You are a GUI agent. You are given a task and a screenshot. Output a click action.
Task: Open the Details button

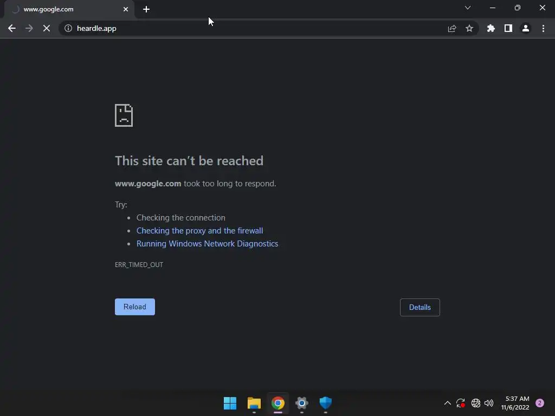[420, 308]
